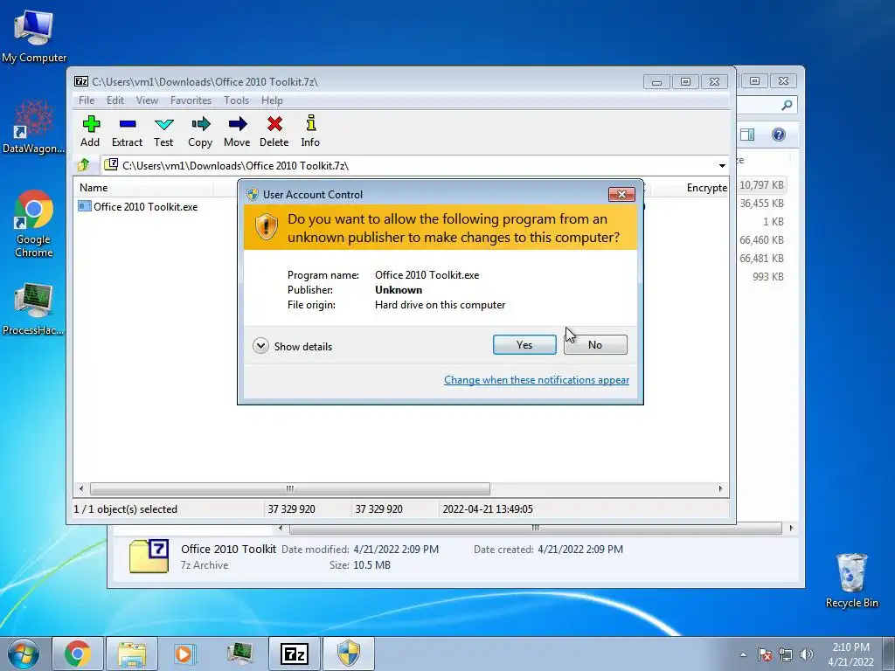This screenshot has height=671, width=895.
Task: Open the File menu
Action: 87,100
